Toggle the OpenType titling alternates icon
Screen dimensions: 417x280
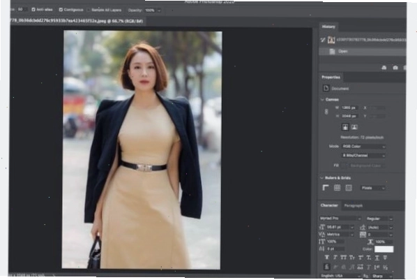(369, 267)
